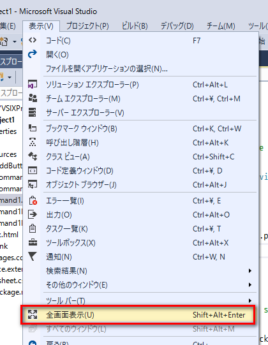Click the Code Definition Window (コード定義ウィンドウ) icon
The image size is (268, 345).
(33, 170)
